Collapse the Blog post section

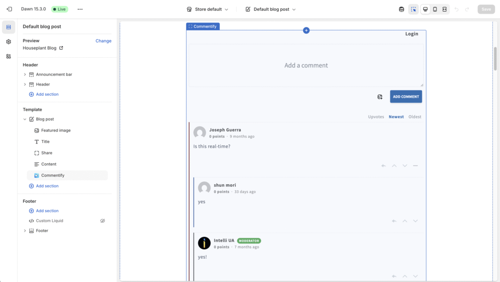click(25, 119)
